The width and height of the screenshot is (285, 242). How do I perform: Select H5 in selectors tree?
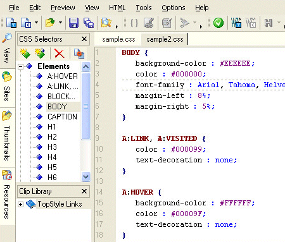tap(52, 167)
